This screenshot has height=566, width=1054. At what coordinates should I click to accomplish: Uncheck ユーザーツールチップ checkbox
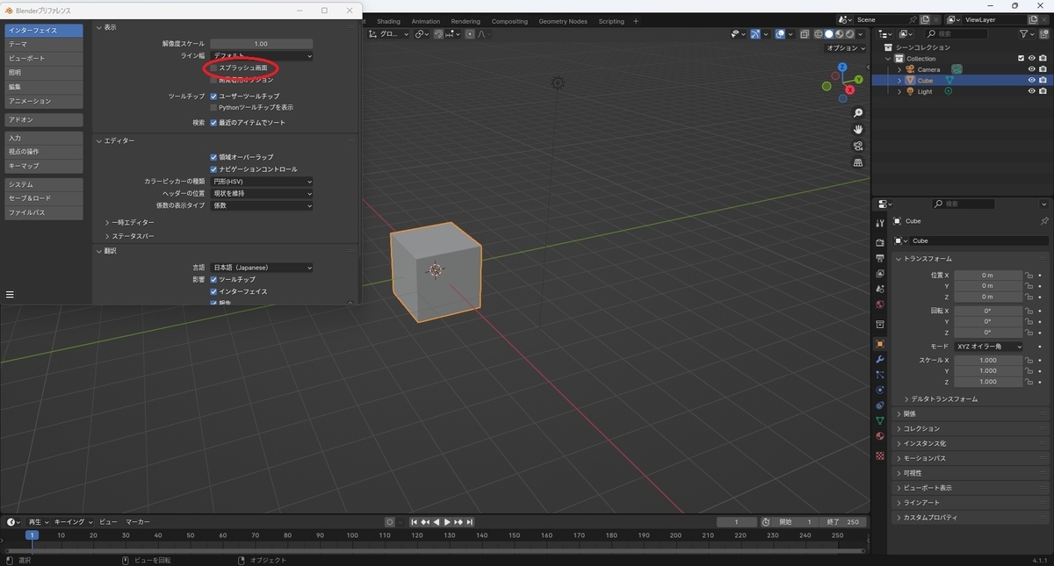tap(213, 96)
